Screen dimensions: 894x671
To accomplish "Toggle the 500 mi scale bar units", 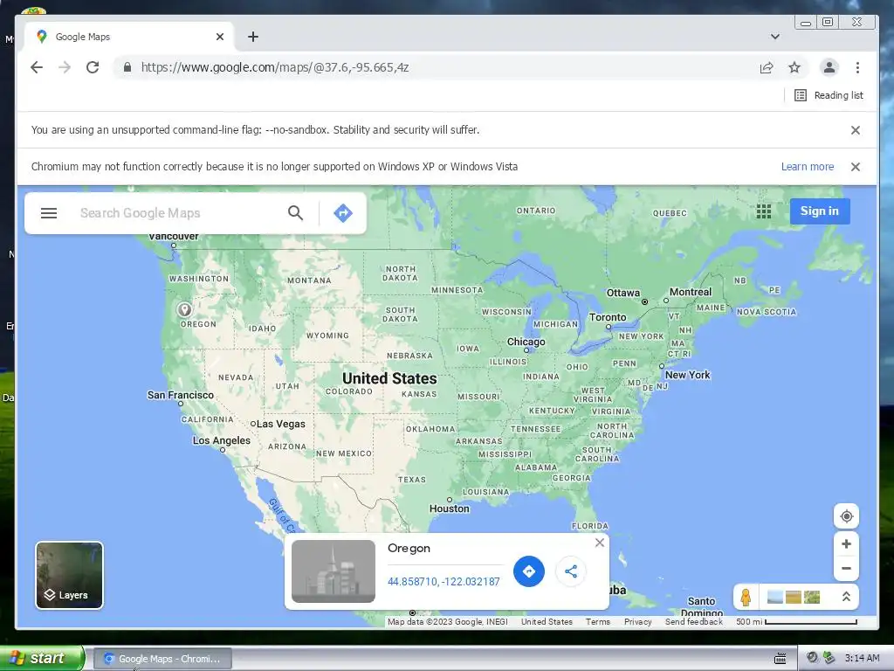I will [796, 622].
